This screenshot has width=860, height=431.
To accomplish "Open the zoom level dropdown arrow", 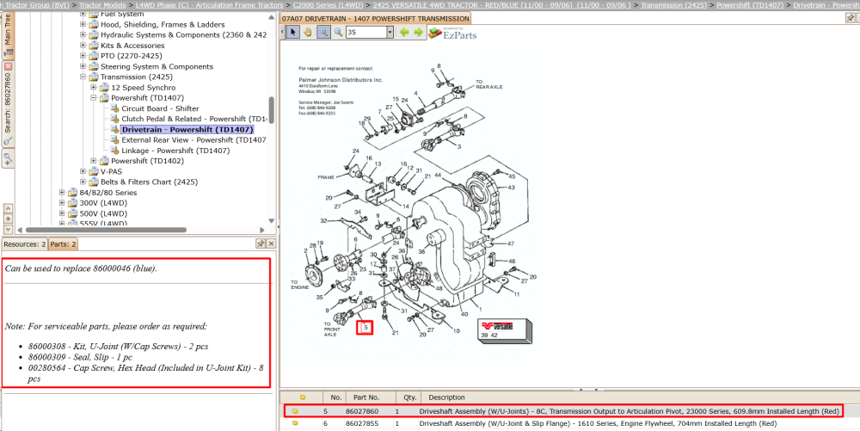I will point(390,33).
